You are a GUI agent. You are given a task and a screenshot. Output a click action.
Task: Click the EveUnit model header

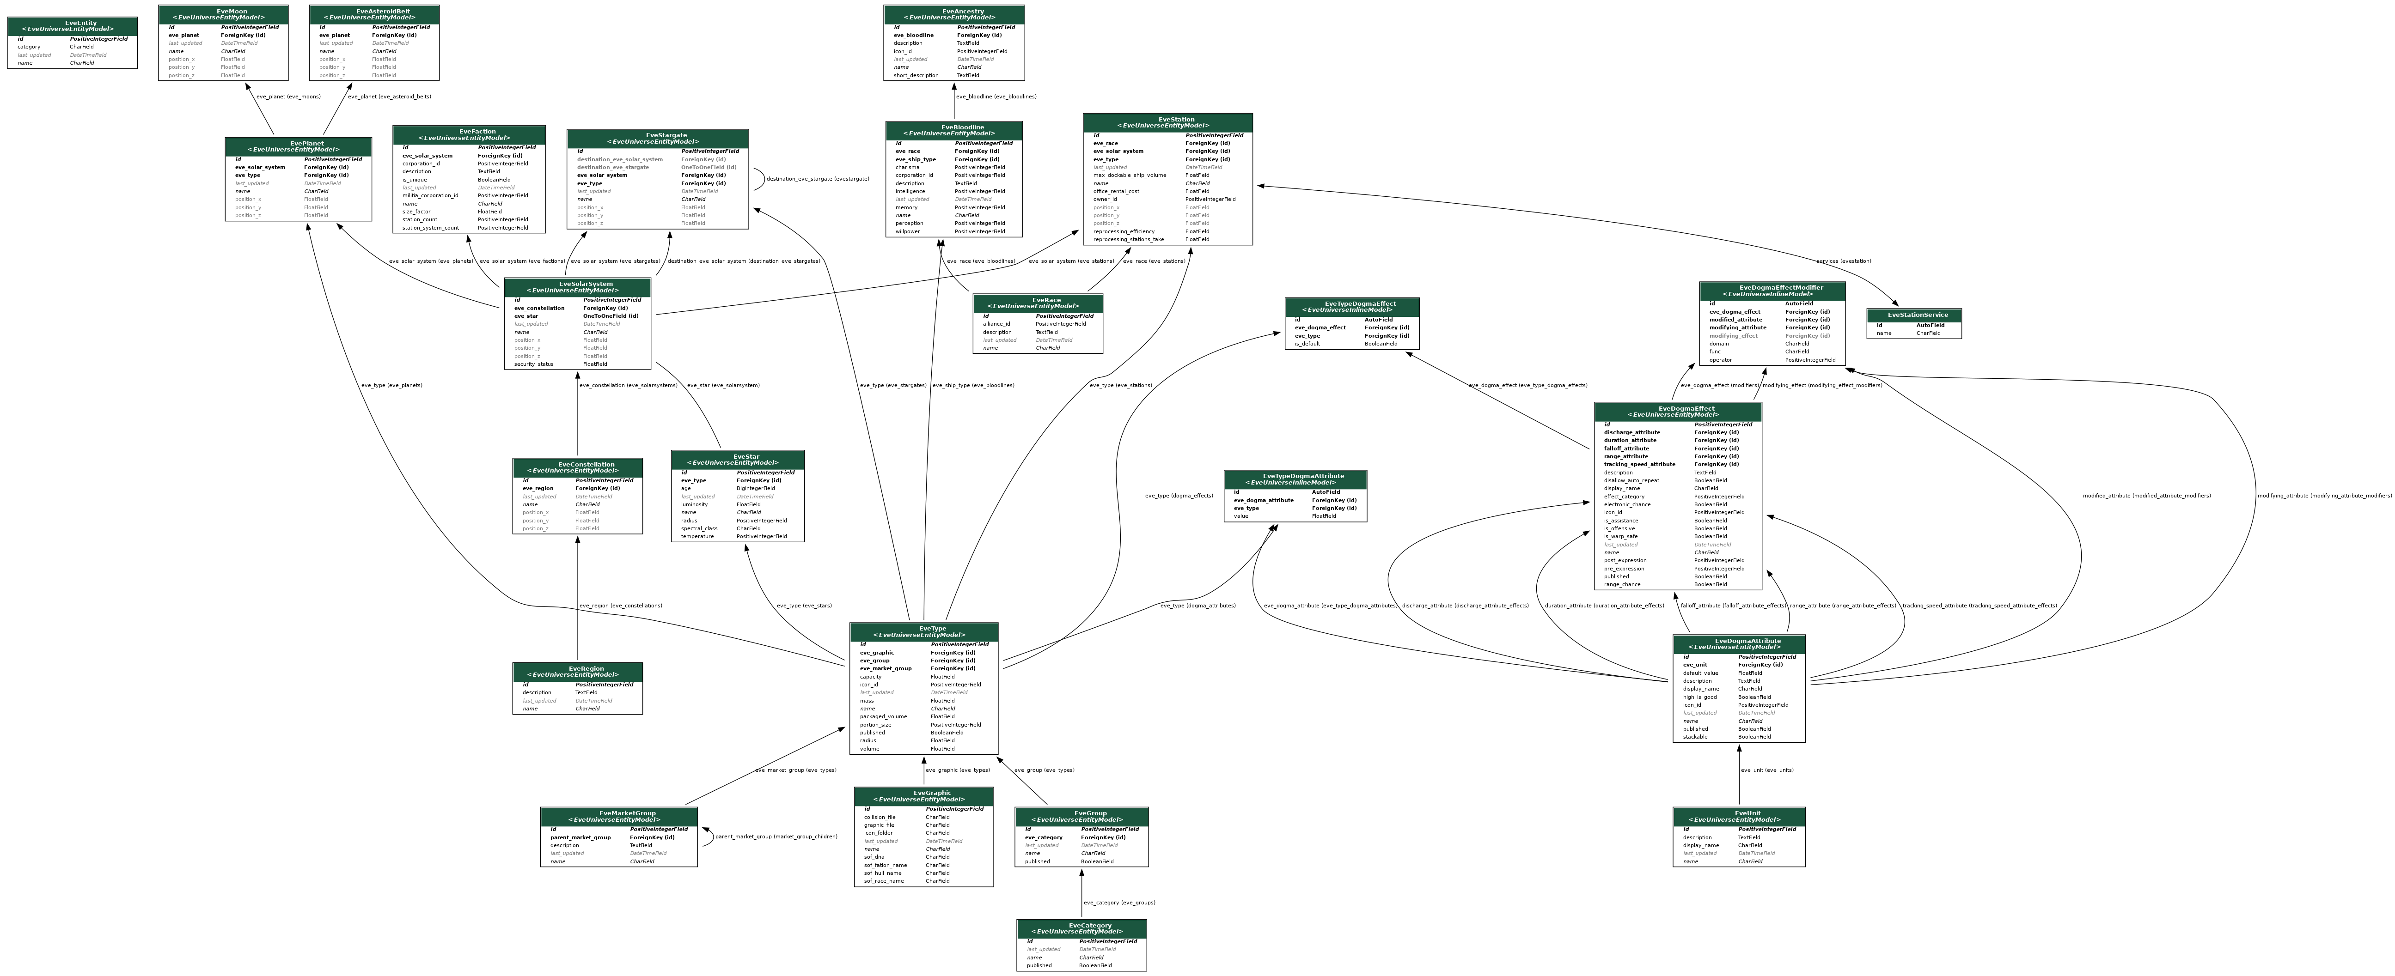click(x=1739, y=816)
